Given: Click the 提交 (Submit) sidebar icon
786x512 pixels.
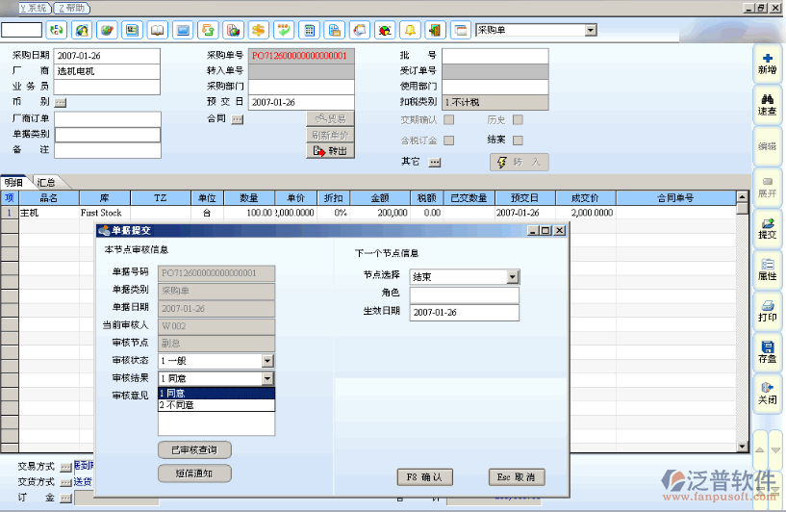Looking at the screenshot, I should click(x=767, y=228).
